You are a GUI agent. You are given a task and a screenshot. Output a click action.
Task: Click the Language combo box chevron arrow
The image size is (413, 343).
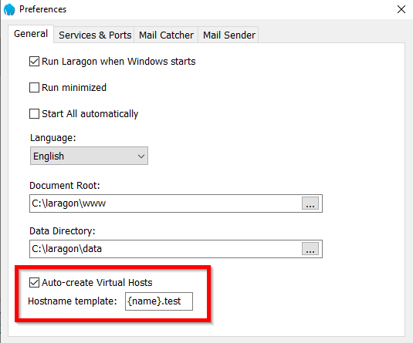(141, 156)
